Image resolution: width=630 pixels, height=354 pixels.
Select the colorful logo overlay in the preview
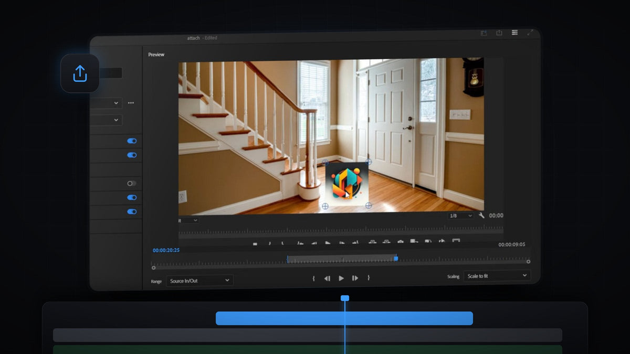click(x=346, y=184)
